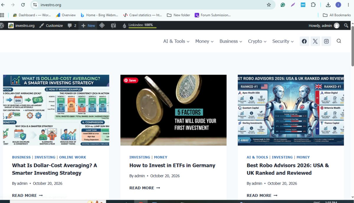Open site information icon in address bar
Viewport: 354px width, 203px height.
point(35,5)
